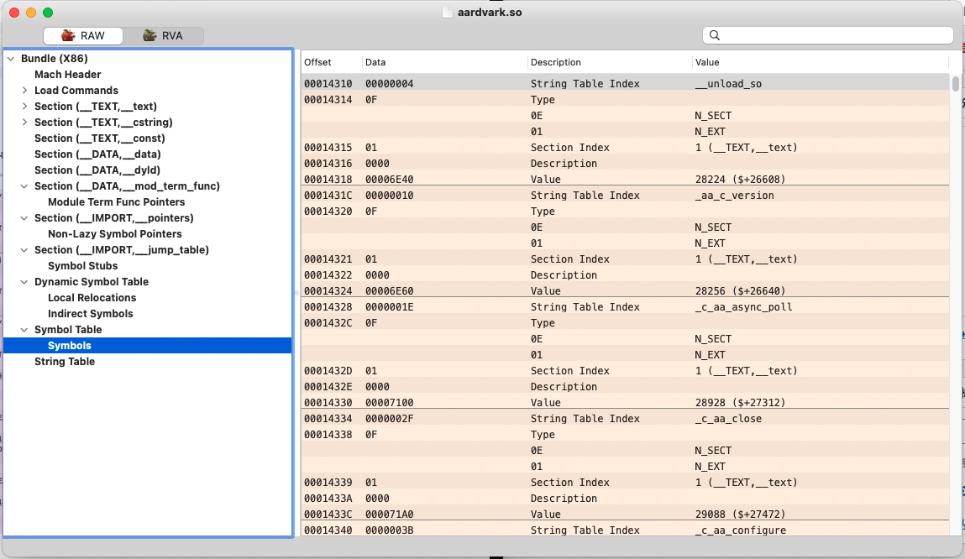Image resolution: width=965 pixels, height=559 pixels.
Task: Click value 28256 ($+26640)
Action: point(741,291)
